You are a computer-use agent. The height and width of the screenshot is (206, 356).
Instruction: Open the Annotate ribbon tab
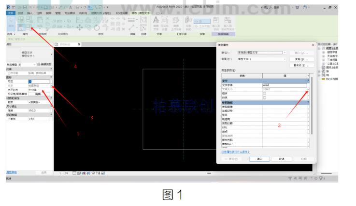39,13
